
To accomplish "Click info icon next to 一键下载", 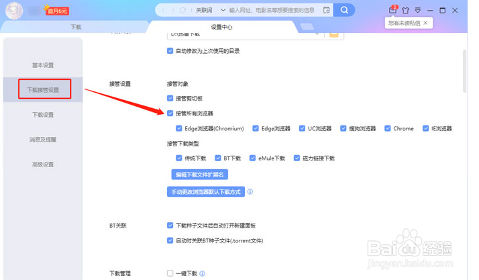I will [202, 273].
